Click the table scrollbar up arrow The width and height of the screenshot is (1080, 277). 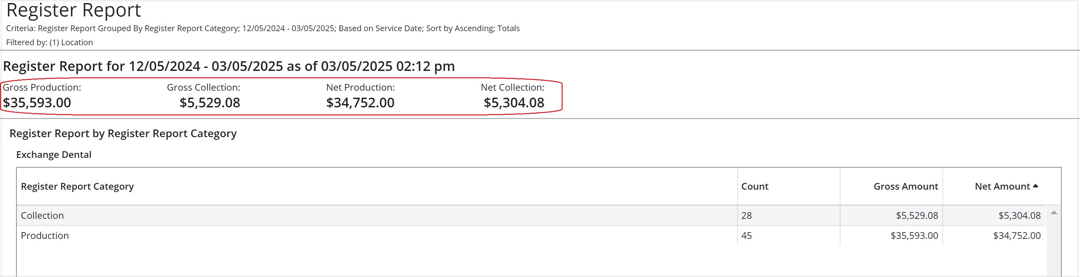(1054, 213)
